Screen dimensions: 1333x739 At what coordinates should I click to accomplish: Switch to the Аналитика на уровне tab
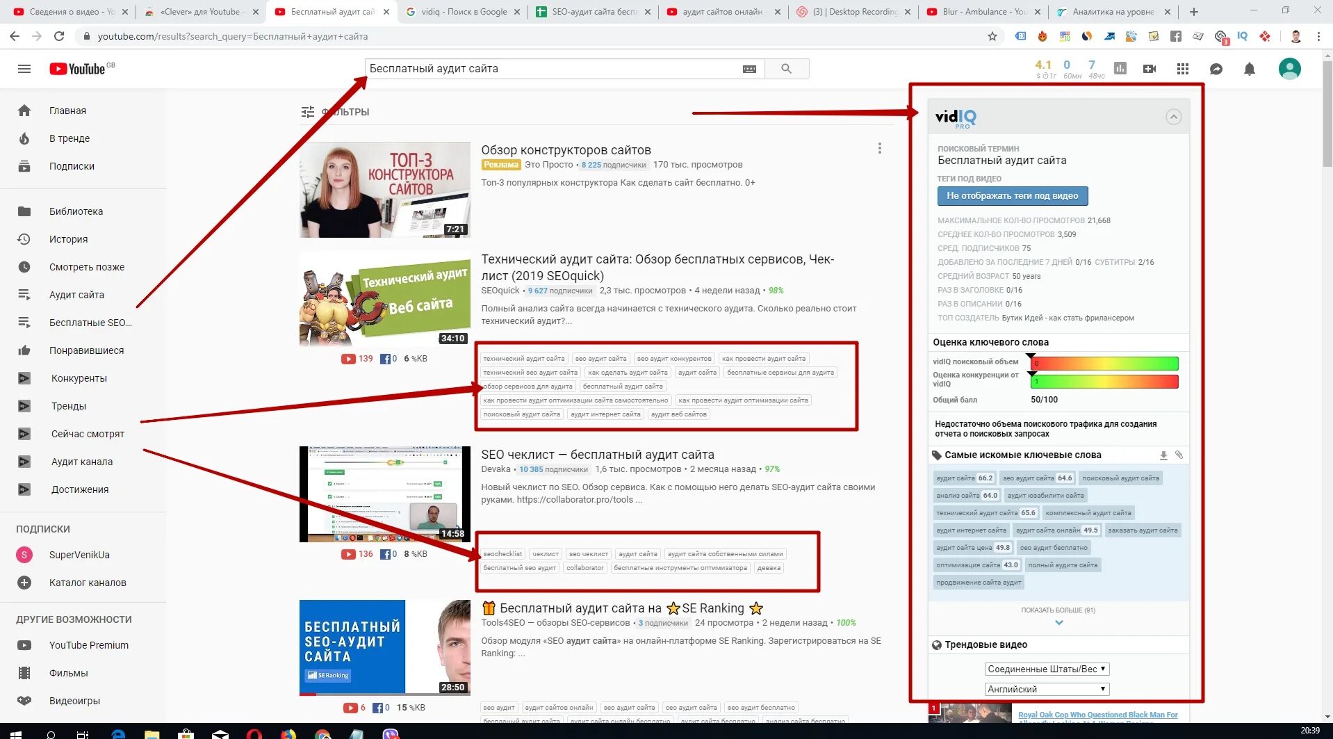coord(1113,12)
